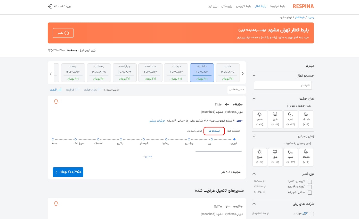Image resolution: width=359 pixels, height=219 pixels.
Task: Click the ۲۰۰,۳۵۰ تومان price button
Action: click(x=68, y=172)
